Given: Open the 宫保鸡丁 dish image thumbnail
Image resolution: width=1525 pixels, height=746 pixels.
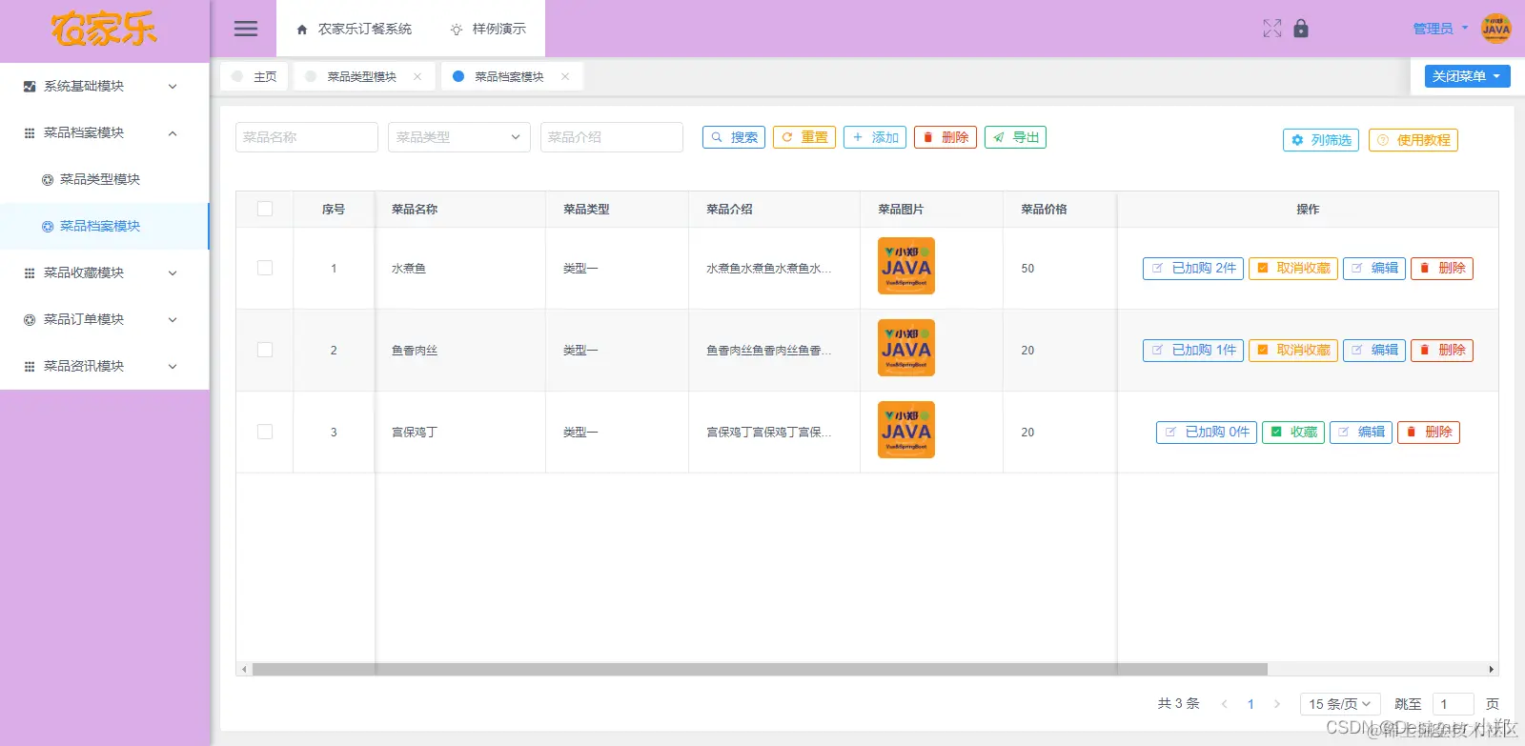Looking at the screenshot, I should click(x=906, y=430).
